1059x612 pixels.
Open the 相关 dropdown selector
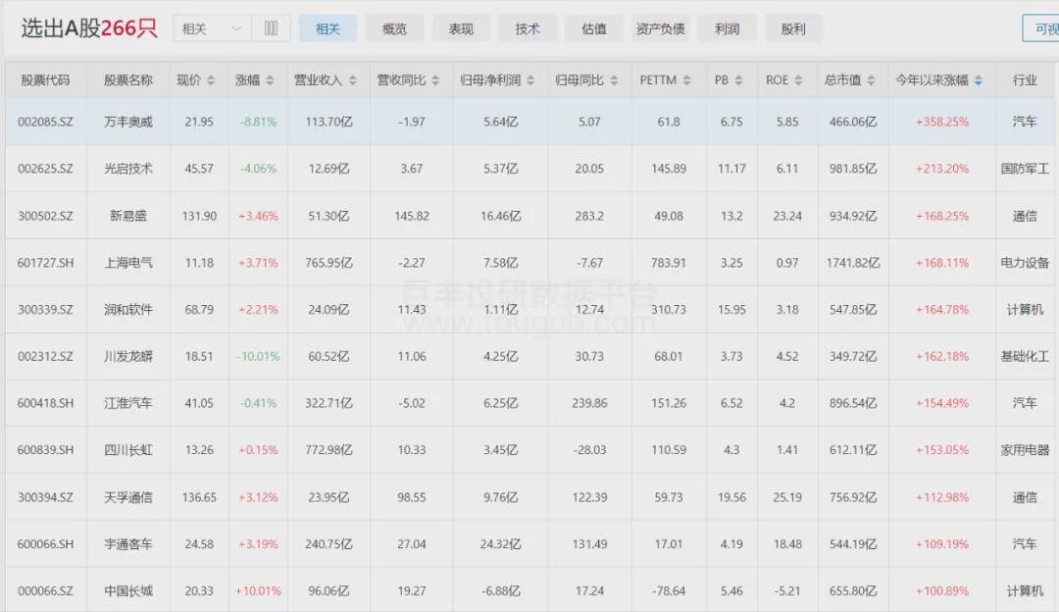(x=212, y=28)
